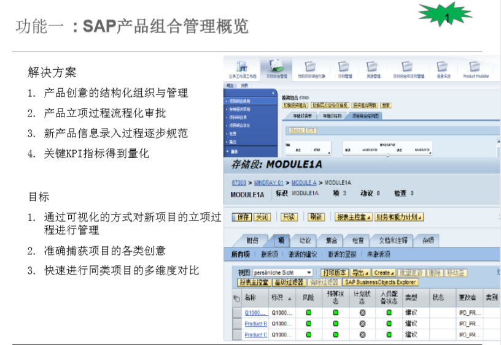The width and height of the screenshot is (501, 345).
Task: Open the 项目管理 folder icon
Action: click(x=344, y=66)
